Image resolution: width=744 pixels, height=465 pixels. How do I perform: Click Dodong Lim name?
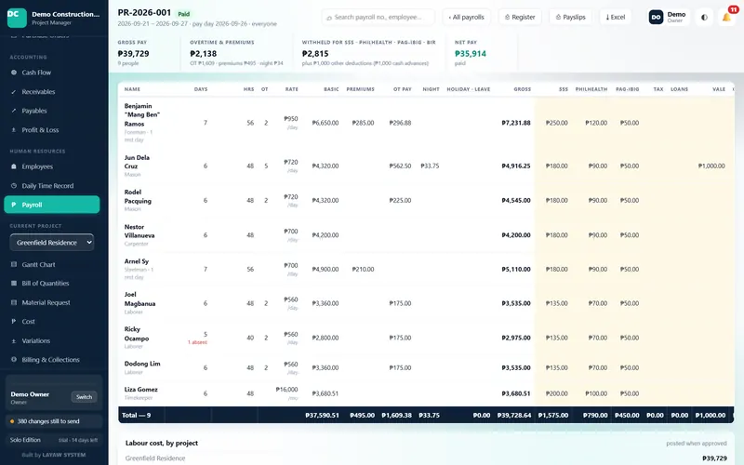point(142,364)
